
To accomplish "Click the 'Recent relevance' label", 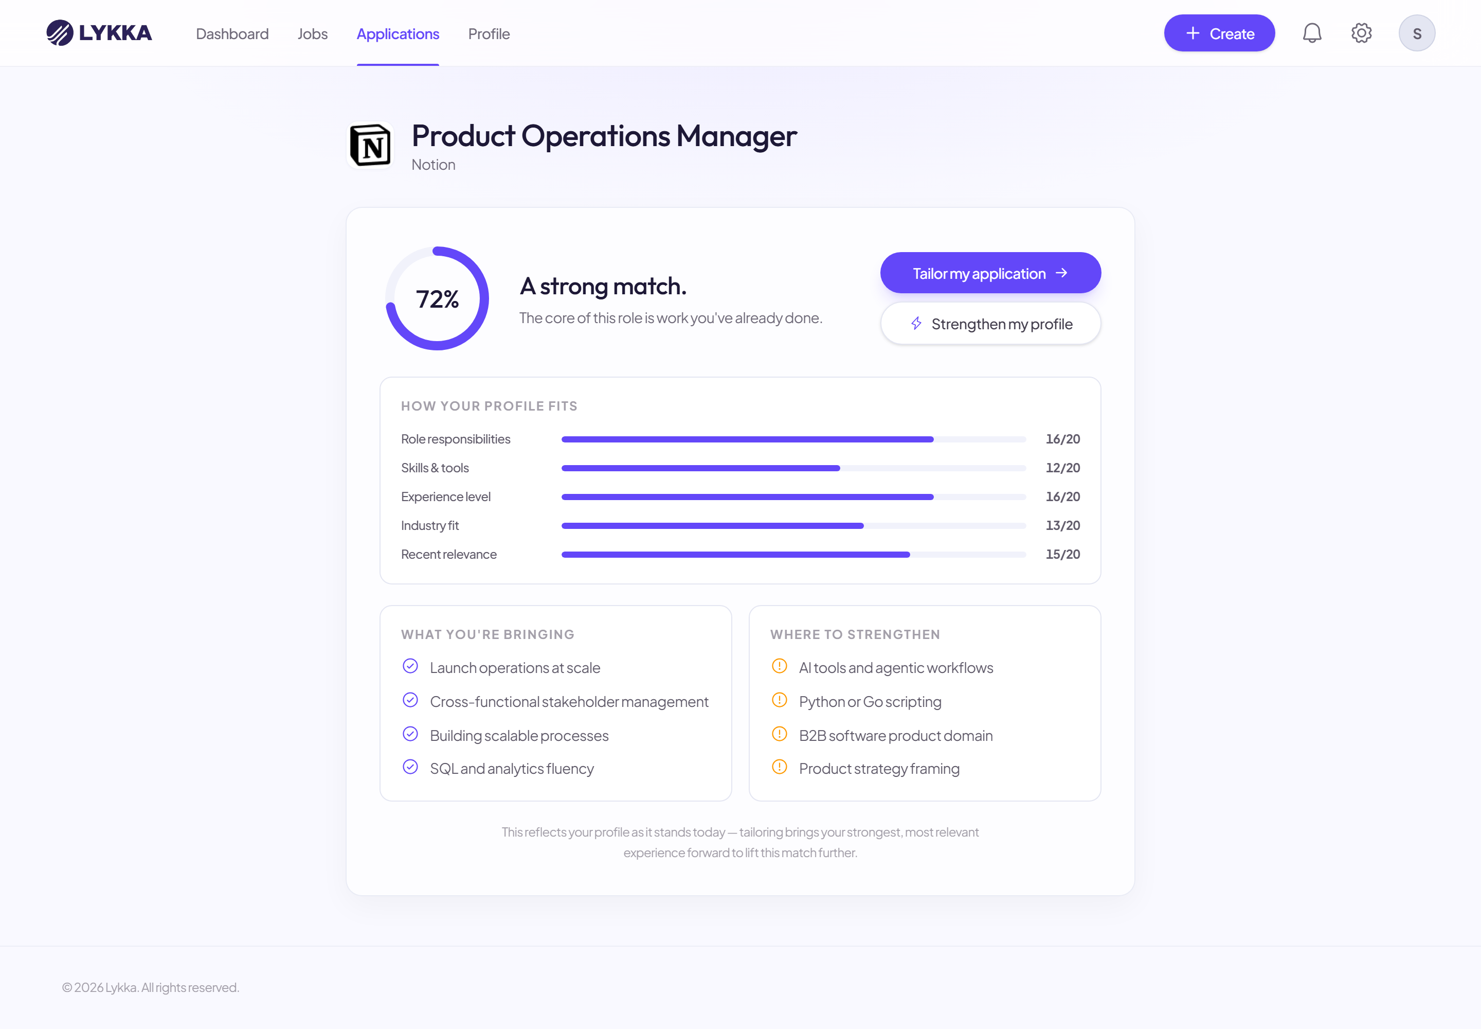I will pos(448,555).
